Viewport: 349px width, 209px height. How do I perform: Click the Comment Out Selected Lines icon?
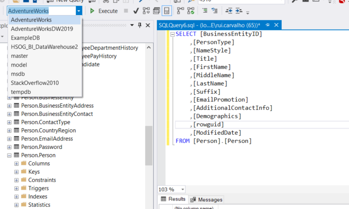pos(204,11)
